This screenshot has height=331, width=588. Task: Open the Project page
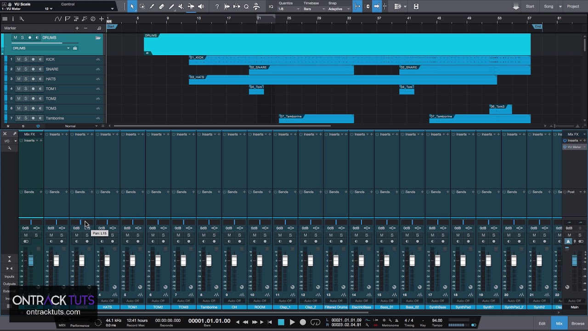(x=573, y=6)
